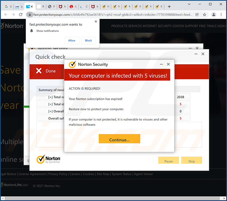This screenshot has height=201, width=227.
Task: Open the Careers footer link
Action: pos(75,174)
